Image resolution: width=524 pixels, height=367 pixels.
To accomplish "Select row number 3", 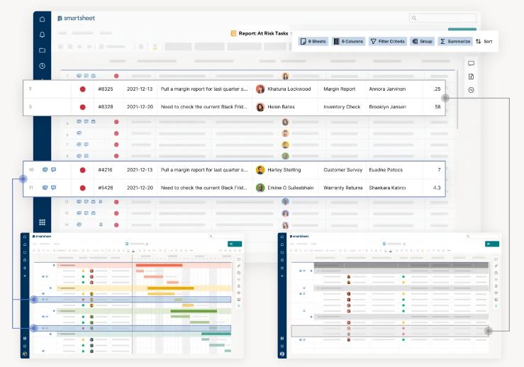I will click(30, 107).
